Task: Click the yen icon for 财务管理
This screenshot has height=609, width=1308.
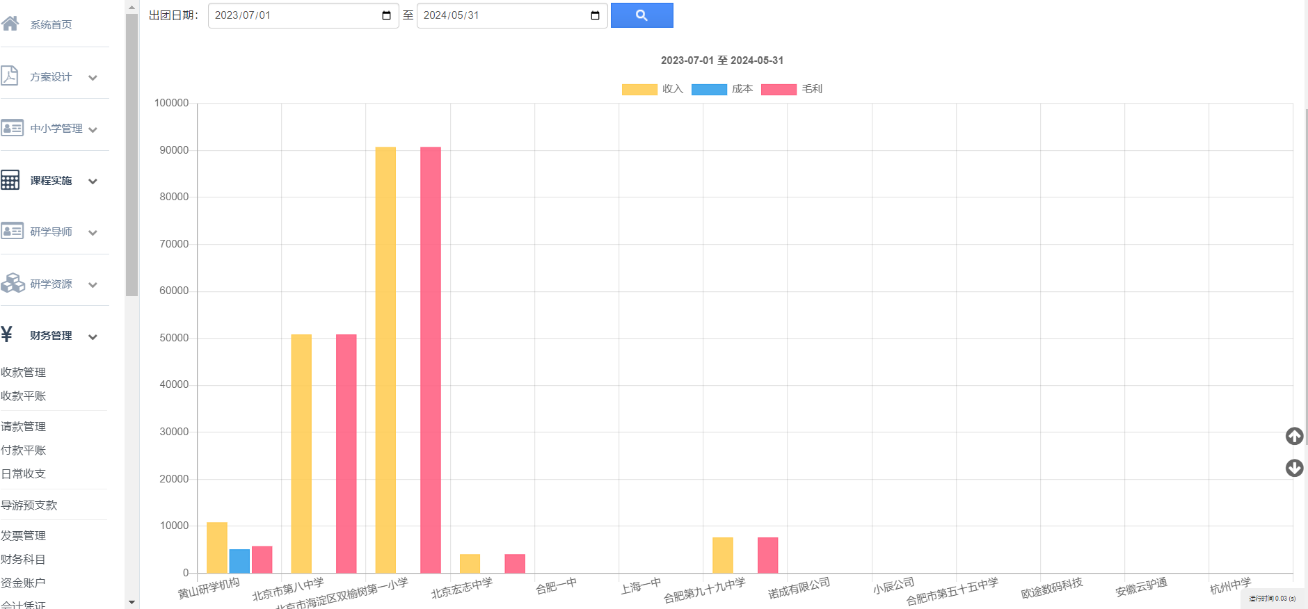Action: click(7, 334)
